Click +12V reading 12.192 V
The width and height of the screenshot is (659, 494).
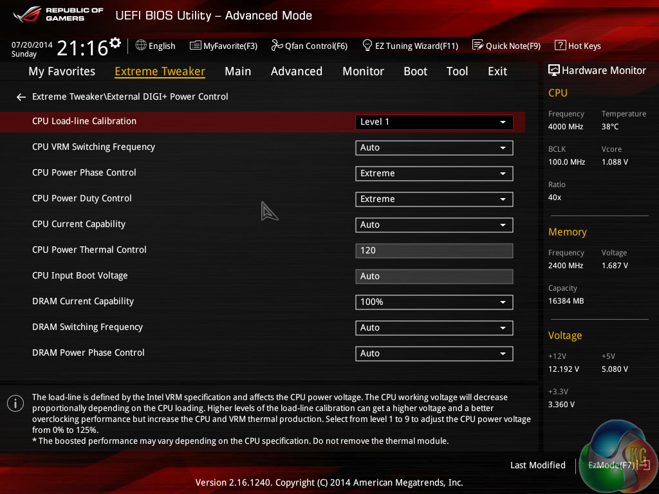[563, 369]
